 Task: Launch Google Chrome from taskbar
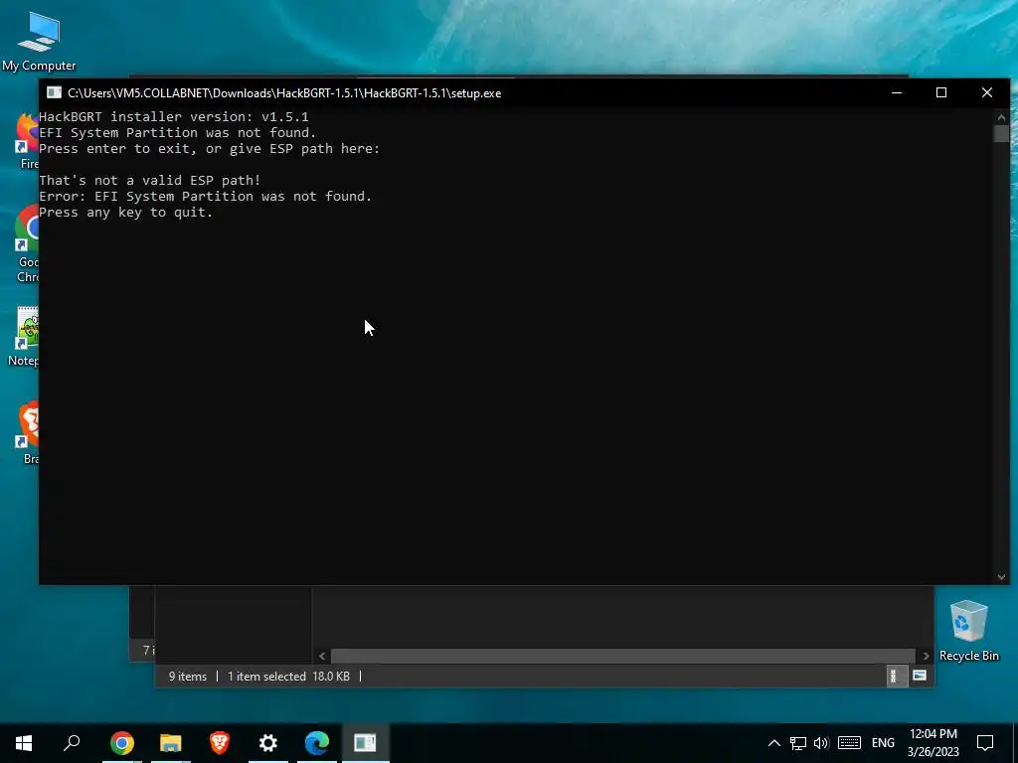point(121,743)
